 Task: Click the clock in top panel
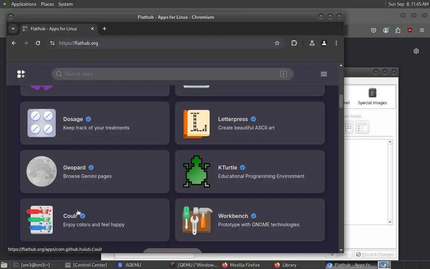click(x=409, y=4)
